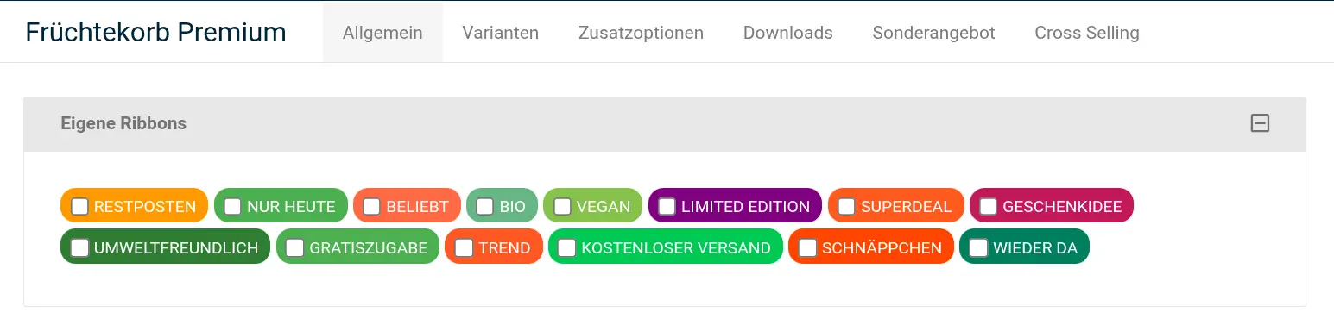Enable the RESTPOSTEN ribbon checkbox
1334x325 pixels.
point(79,206)
